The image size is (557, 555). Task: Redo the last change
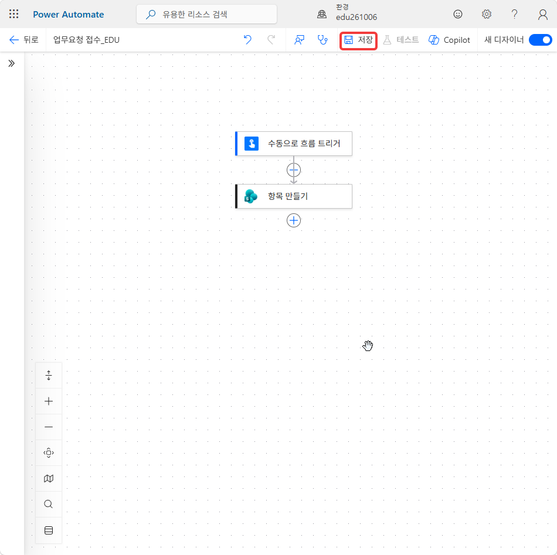point(271,40)
